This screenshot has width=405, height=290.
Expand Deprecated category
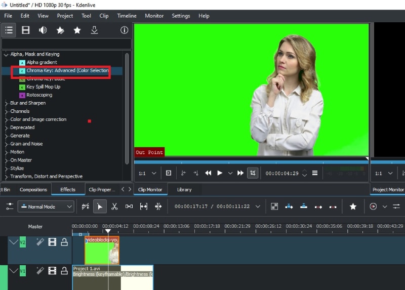6,128
